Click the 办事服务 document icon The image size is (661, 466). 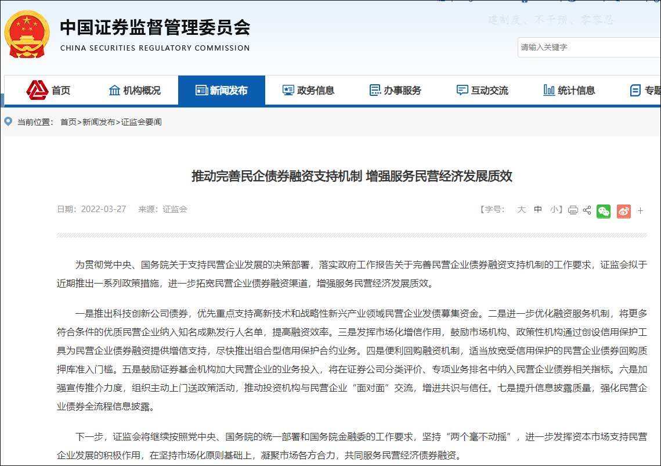click(x=375, y=90)
